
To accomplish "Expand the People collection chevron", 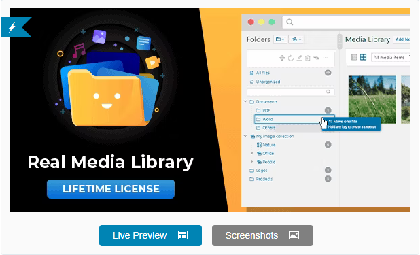I will (x=251, y=162).
